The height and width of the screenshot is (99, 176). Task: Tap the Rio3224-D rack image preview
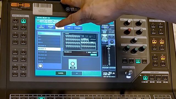(81, 42)
